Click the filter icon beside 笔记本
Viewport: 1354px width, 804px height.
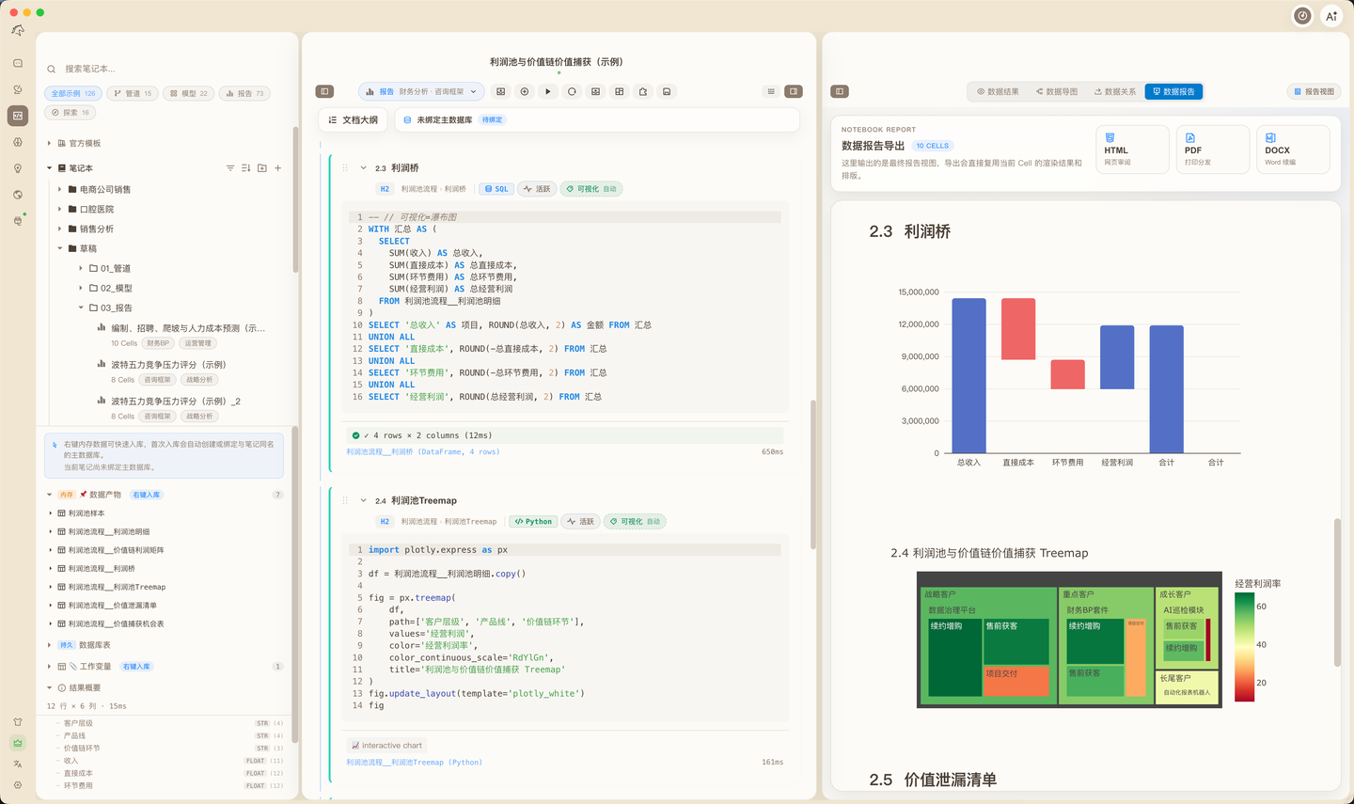(x=230, y=168)
